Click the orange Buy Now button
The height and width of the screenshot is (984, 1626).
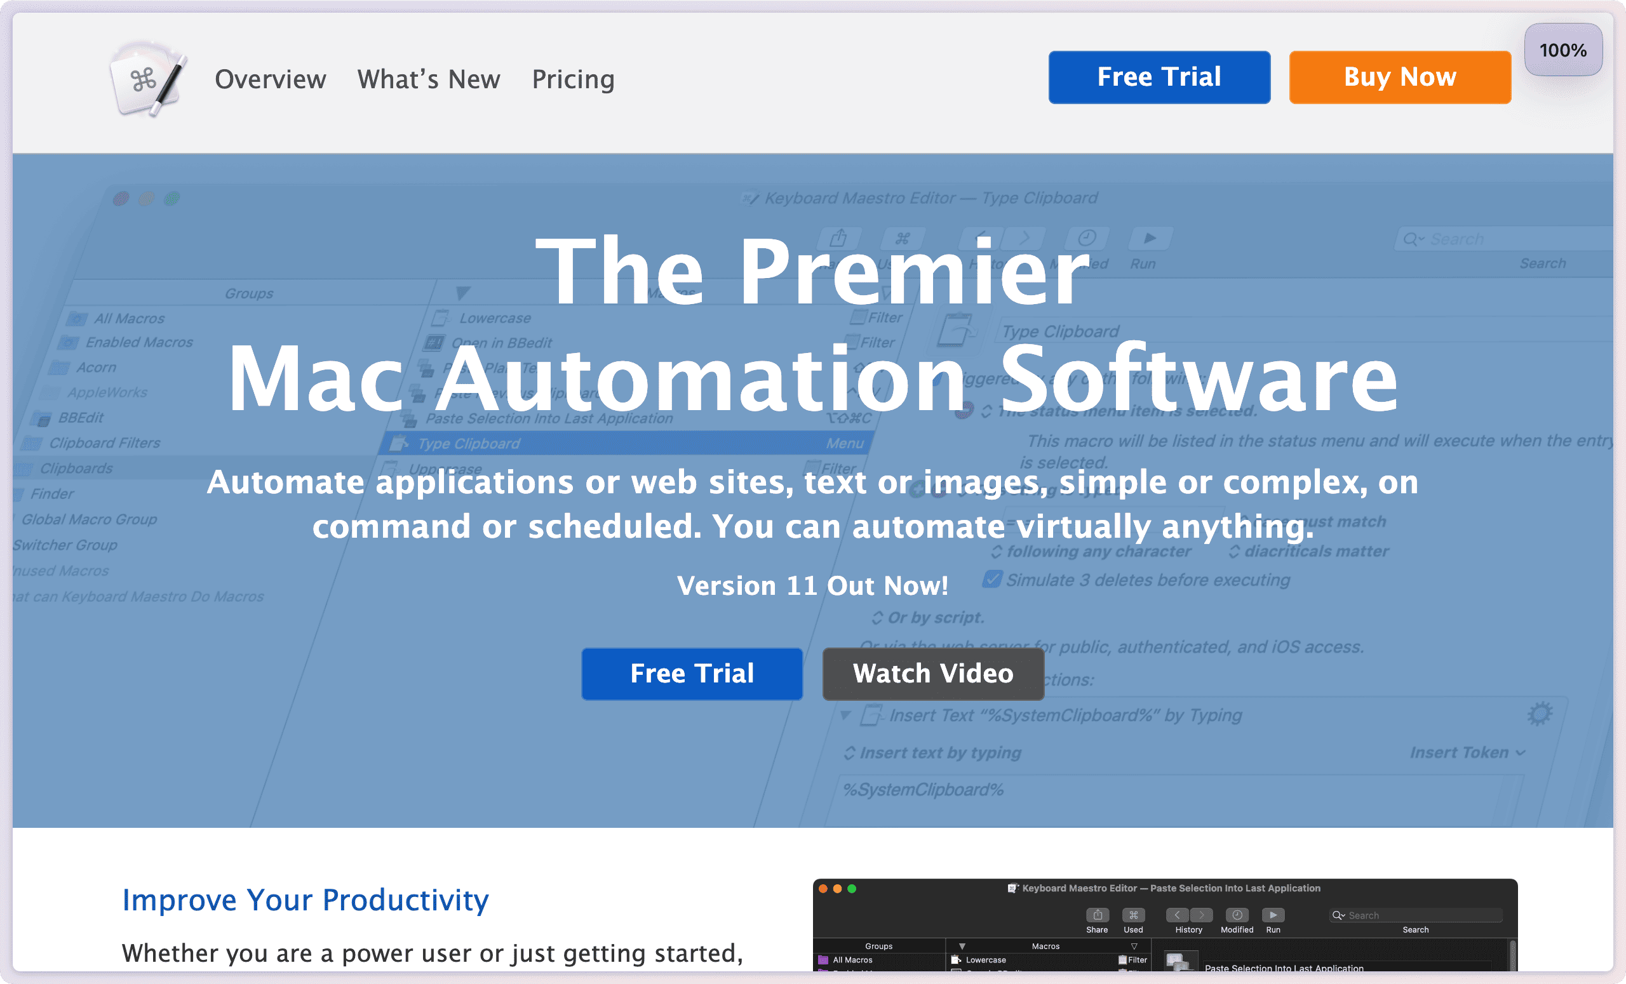(x=1400, y=77)
